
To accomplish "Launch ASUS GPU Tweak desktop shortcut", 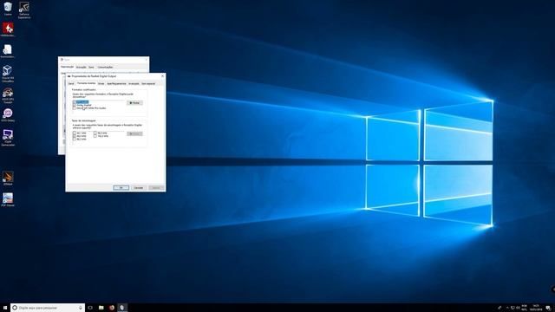I will click(x=8, y=95).
